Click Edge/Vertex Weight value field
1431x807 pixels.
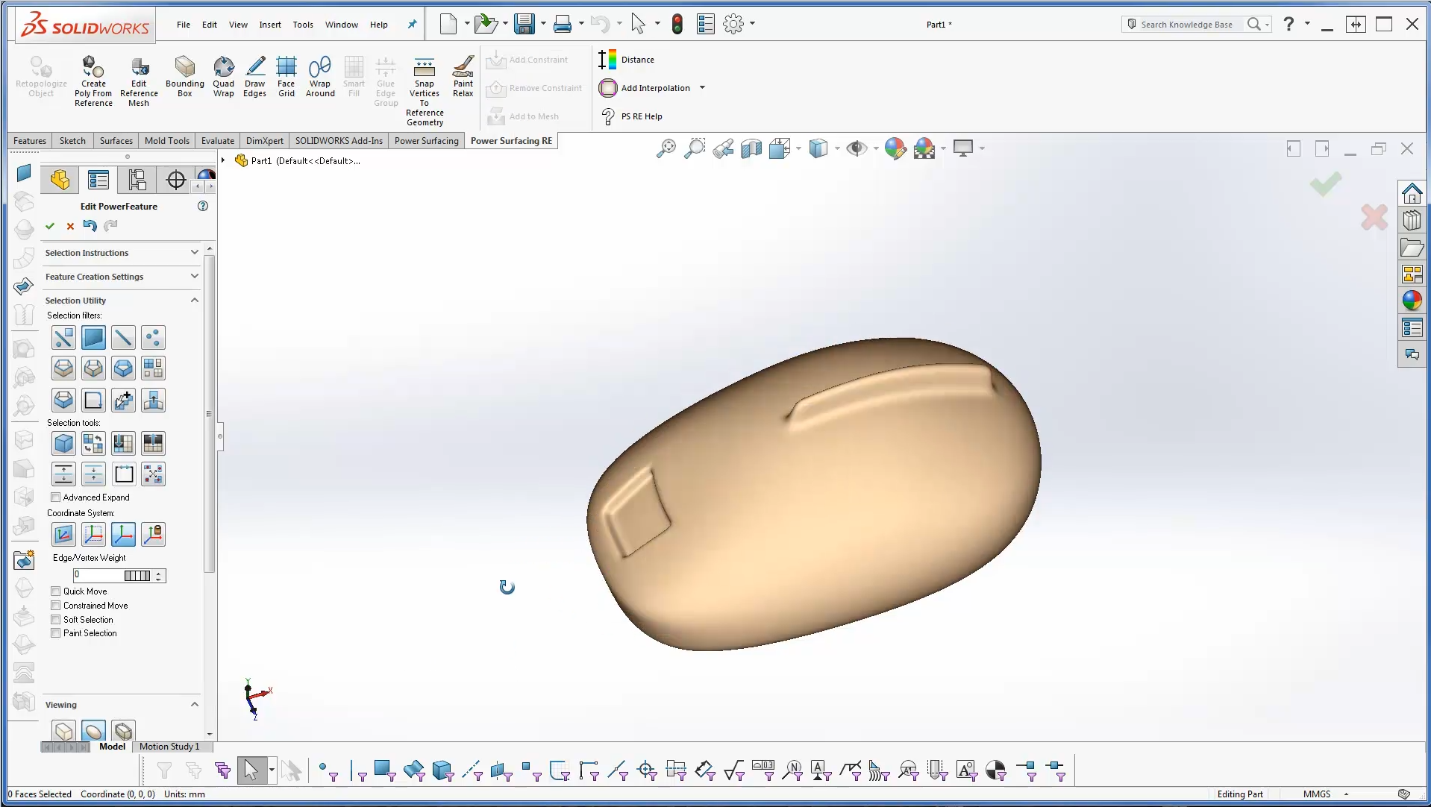(98, 575)
